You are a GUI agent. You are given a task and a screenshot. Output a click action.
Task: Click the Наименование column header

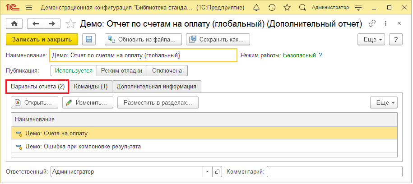[204, 120]
